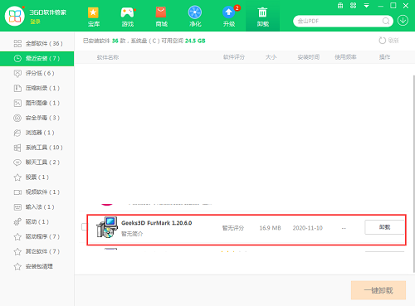Open 图形图像 (1) category
The width and height of the screenshot is (415, 306).
pyautogui.click(x=37, y=103)
